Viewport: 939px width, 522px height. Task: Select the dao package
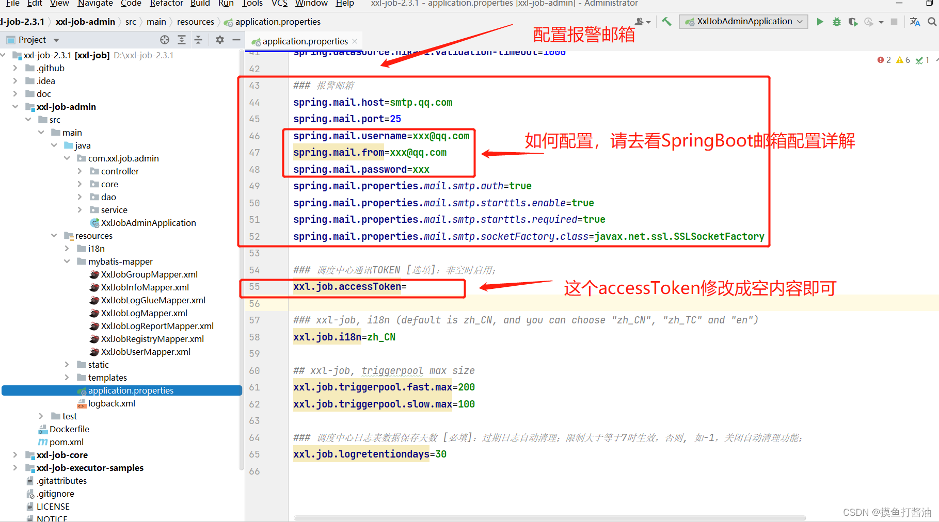coord(103,197)
